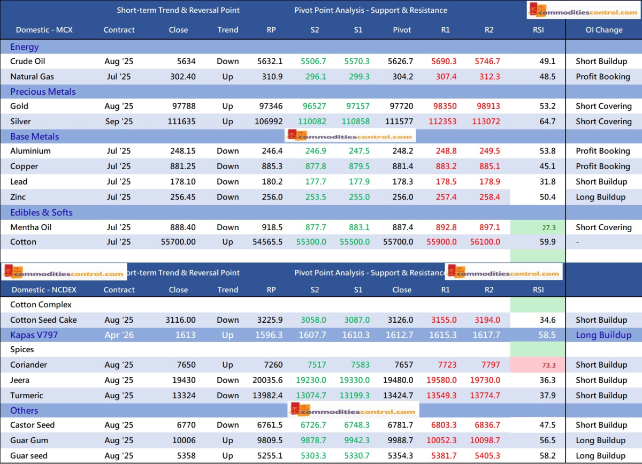The height and width of the screenshot is (464, 642).
Task: Click the Silver commodity name
Action: [x=21, y=121]
